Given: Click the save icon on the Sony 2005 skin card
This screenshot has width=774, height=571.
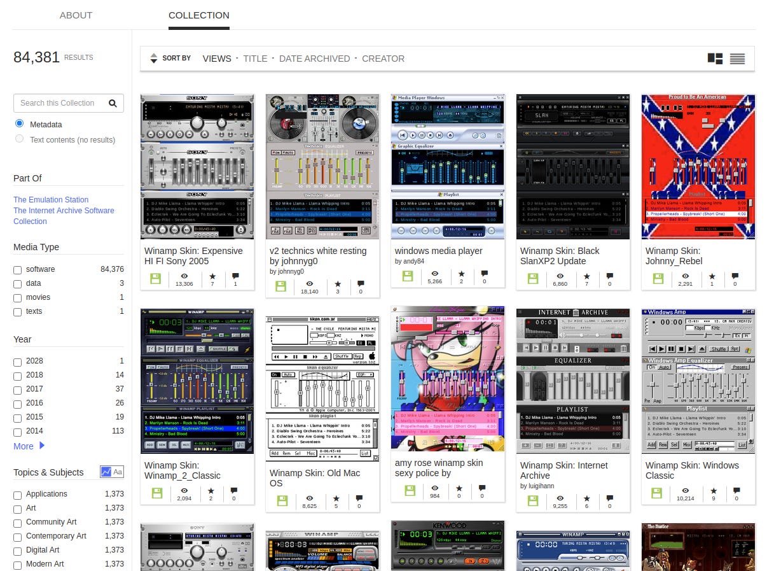Looking at the screenshot, I should pyautogui.click(x=156, y=278).
